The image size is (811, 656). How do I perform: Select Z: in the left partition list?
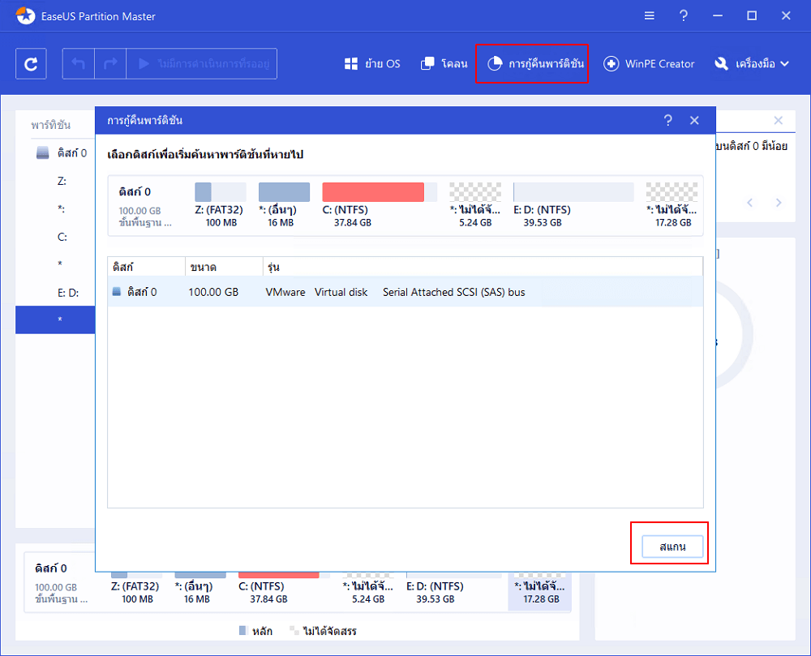click(x=62, y=181)
